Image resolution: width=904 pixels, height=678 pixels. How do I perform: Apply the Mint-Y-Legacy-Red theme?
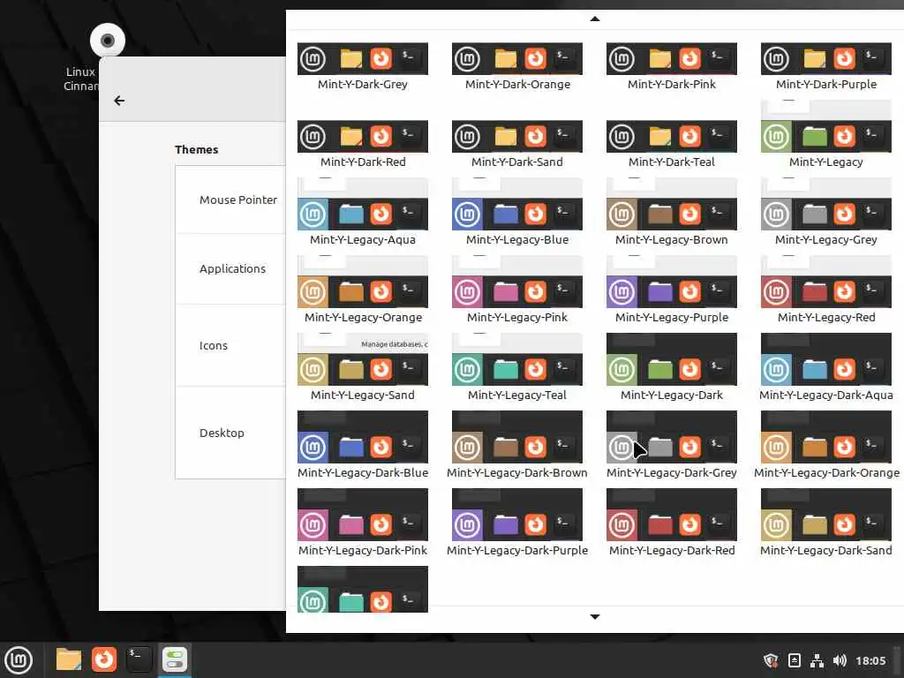click(x=826, y=282)
